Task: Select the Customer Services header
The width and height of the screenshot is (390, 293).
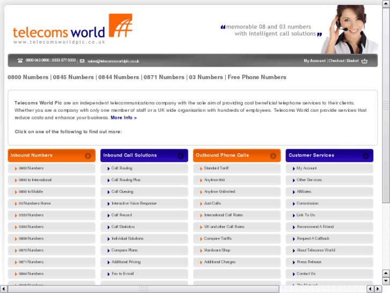Action: click(329, 155)
